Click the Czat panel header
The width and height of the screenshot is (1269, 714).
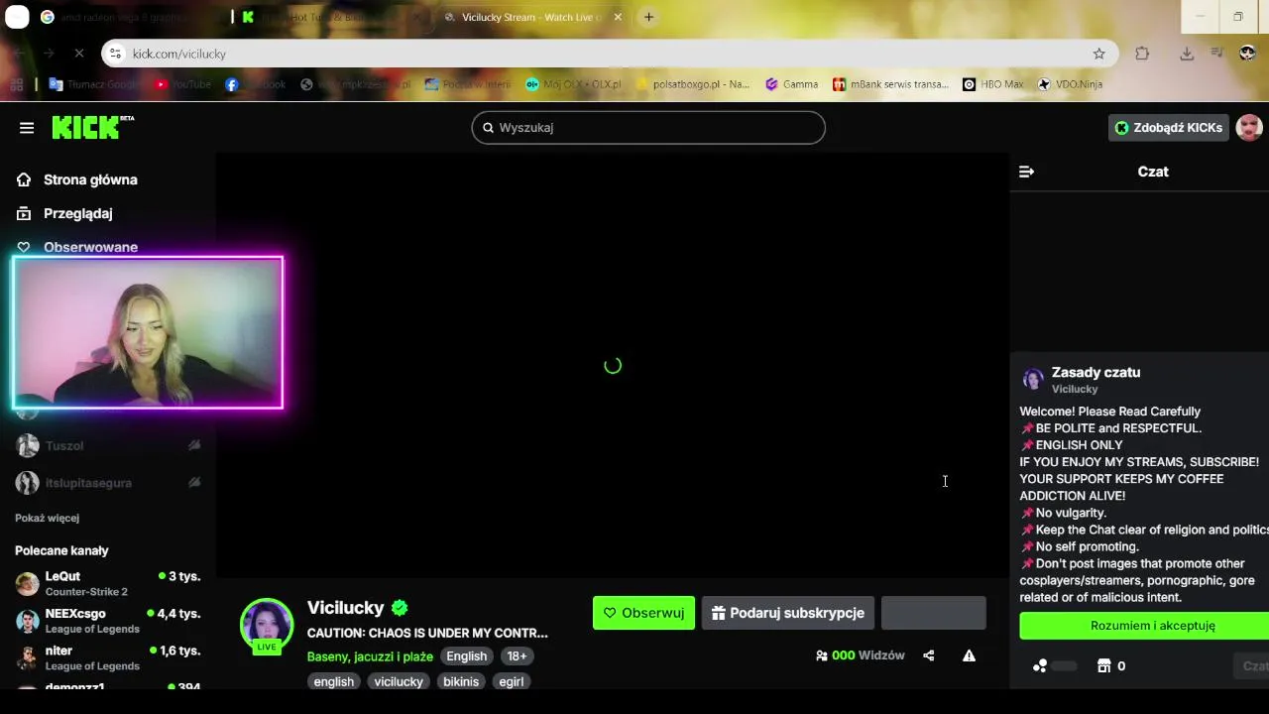(x=1153, y=172)
